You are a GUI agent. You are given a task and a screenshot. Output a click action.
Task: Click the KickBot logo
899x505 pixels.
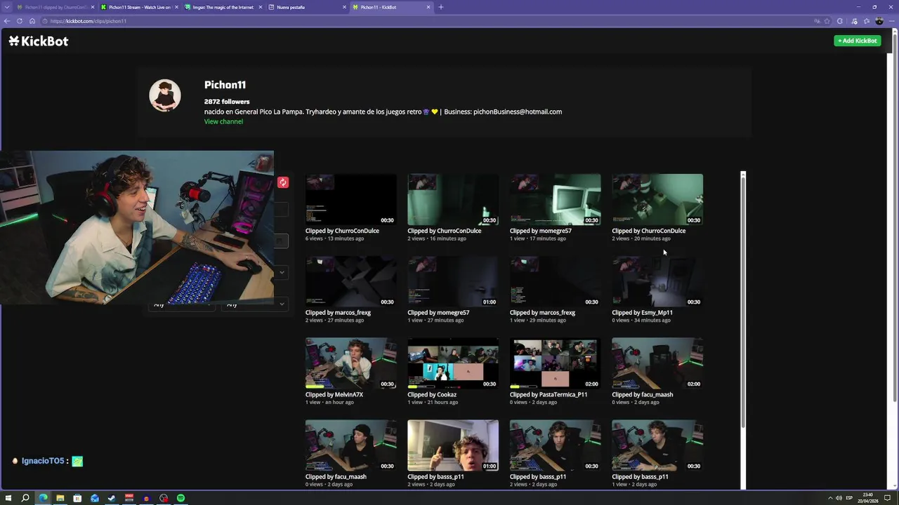click(39, 41)
